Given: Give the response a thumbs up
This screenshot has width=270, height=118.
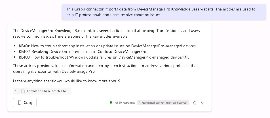Looking at the screenshot, I should click(x=195, y=102).
